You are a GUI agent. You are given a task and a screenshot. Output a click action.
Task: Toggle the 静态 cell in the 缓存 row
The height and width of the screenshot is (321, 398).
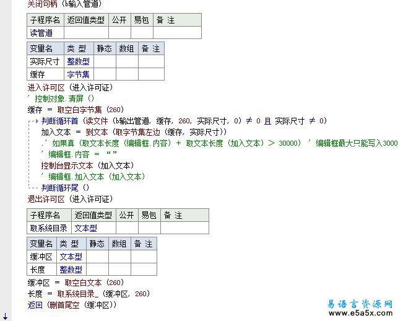pos(105,74)
